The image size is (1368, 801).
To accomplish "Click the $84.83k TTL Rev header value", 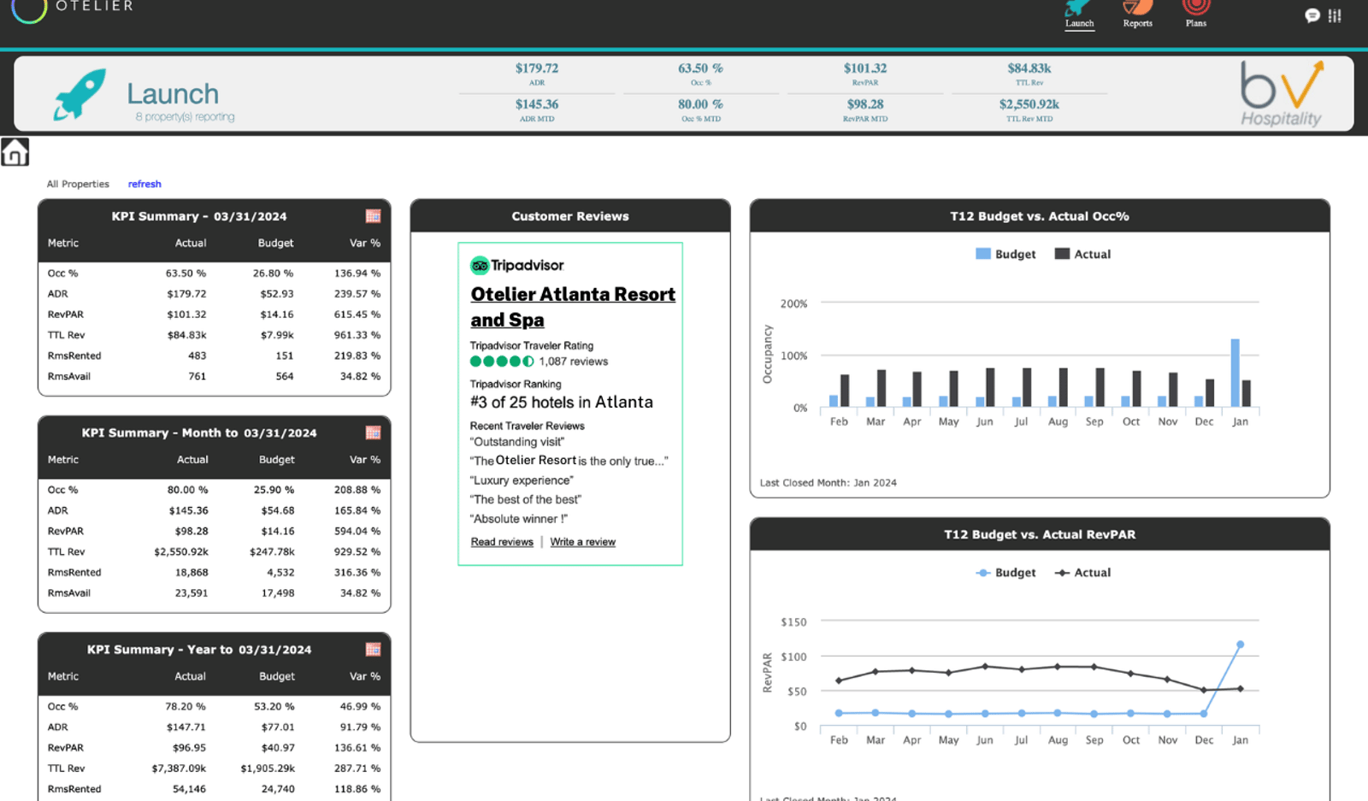I will click(x=1029, y=68).
